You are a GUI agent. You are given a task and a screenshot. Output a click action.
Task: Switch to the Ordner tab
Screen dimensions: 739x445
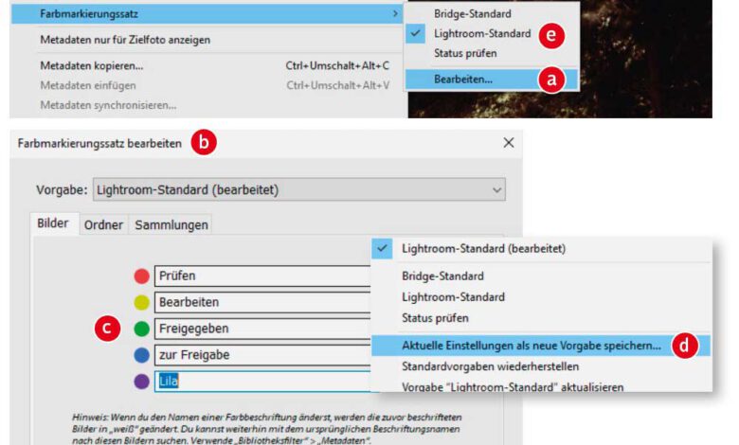point(103,224)
